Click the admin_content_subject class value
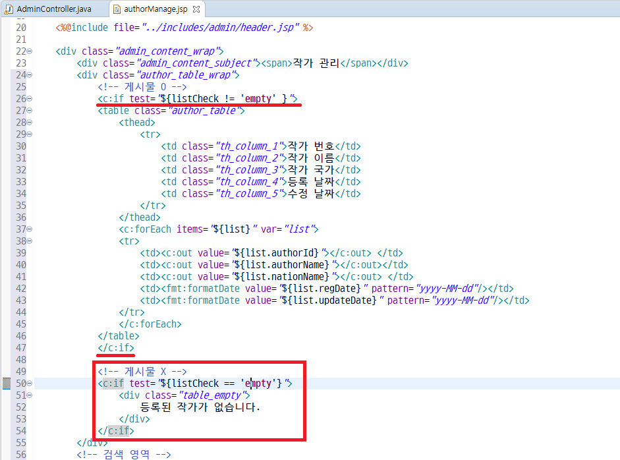Screen dimensions: 620x460 point(196,63)
